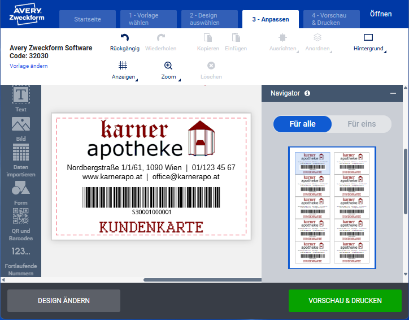
Task: Collapse the Navigator panel with minus icon
Action: 393,93
